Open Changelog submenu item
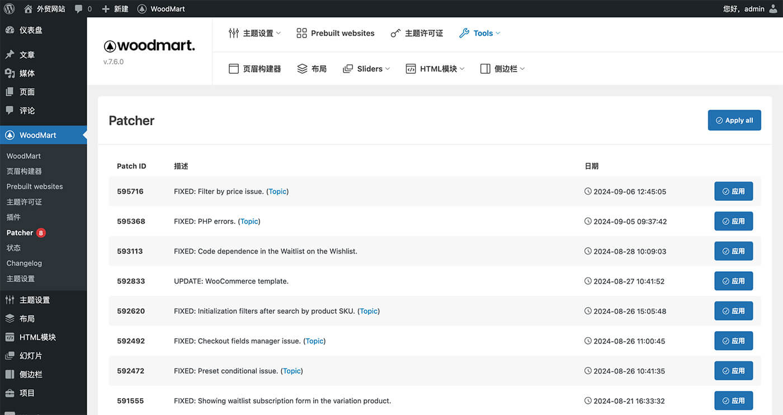The height and width of the screenshot is (415, 783). pyautogui.click(x=24, y=263)
